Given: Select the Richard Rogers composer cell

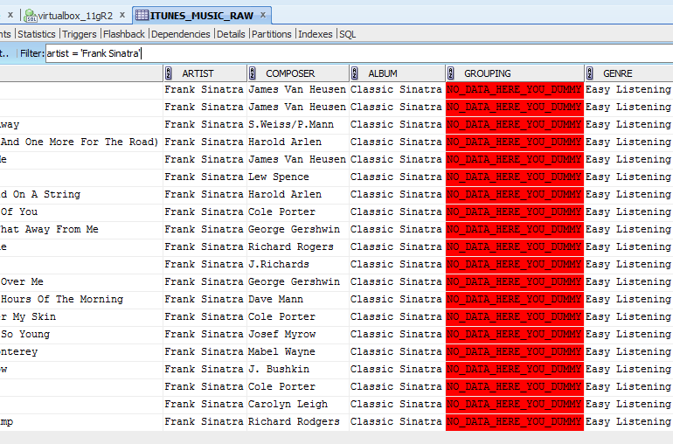Looking at the screenshot, I should coord(298,246).
